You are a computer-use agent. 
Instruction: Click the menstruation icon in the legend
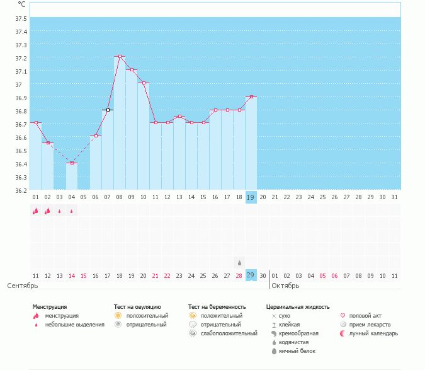click(x=36, y=315)
